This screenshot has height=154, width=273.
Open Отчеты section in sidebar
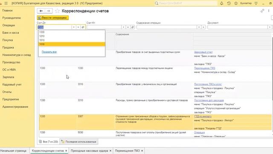coord(7,92)
